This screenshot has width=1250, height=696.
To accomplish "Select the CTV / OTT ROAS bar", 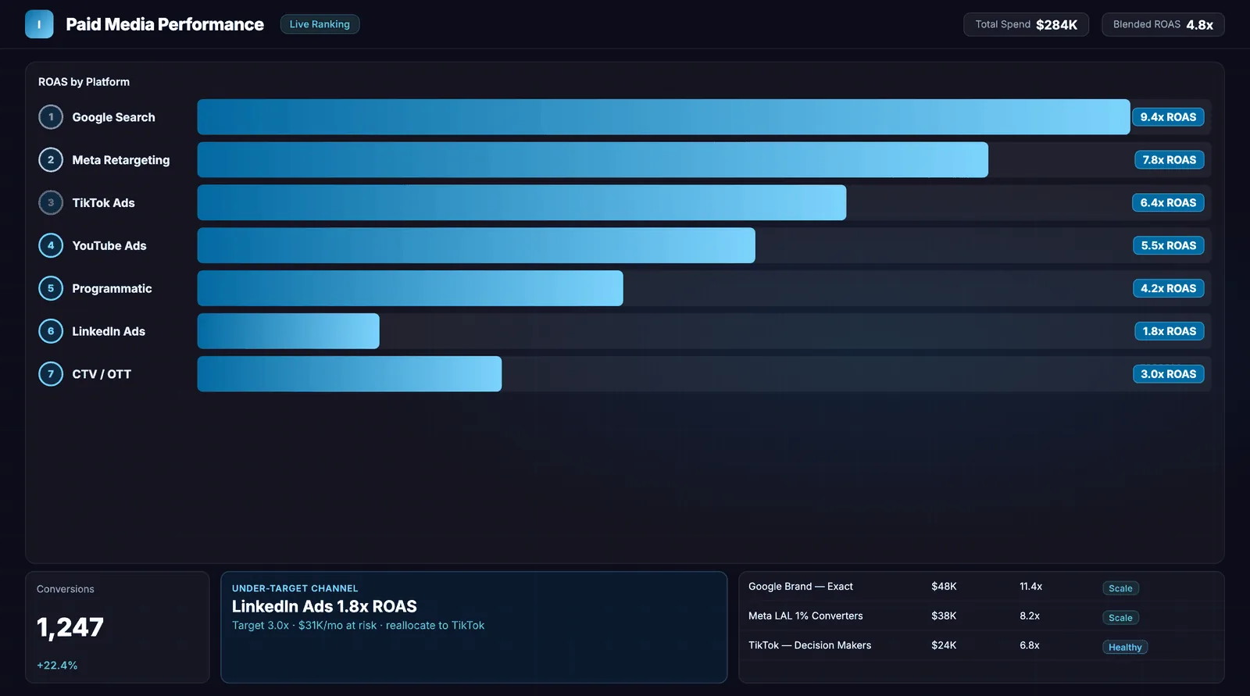I will (349, 374).
